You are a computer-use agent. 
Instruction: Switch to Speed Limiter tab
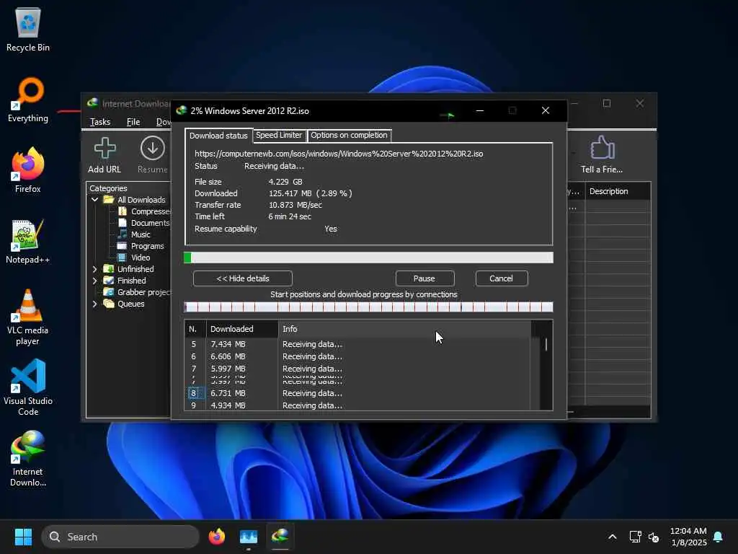pos(279,135)
